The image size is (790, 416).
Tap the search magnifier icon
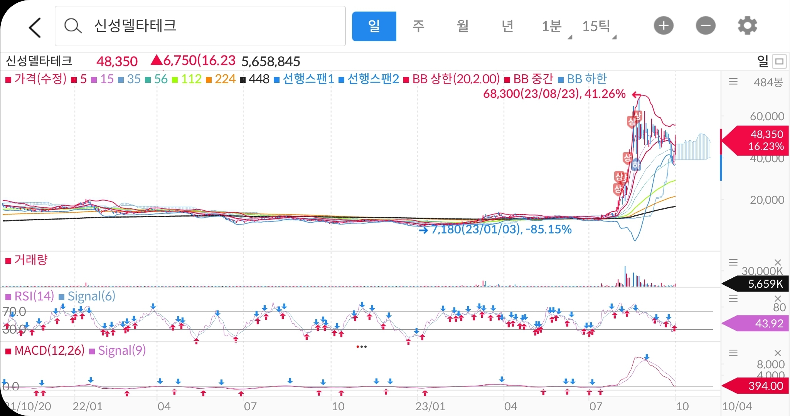tap(73, 26)
